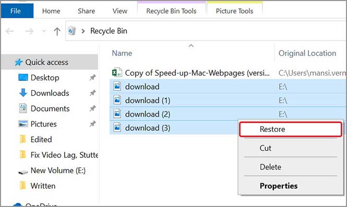This screenshot has height=207, width=347.
Task: Select the download (3) file
Action: pyautogui.click(x=148, y=128)
